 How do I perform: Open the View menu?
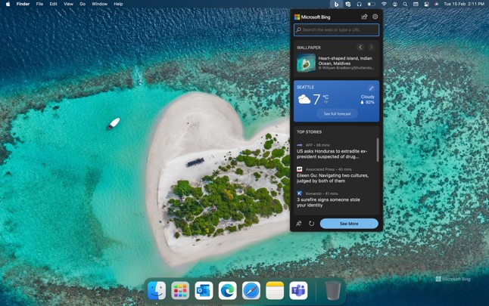pyautogui.click(x=68, y=4)
